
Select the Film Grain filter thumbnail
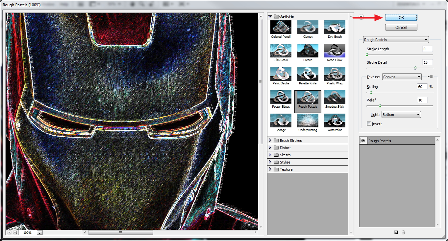pyautogui.click(x=281, y=51)
